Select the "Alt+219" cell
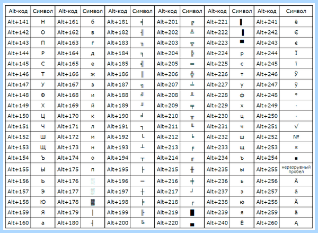This screenshot has width=318, height=233. click(x=167, y=212)
